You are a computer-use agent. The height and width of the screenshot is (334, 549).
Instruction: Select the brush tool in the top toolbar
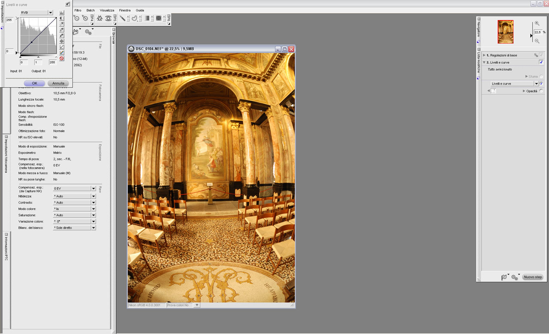click(x=122, y=18)
